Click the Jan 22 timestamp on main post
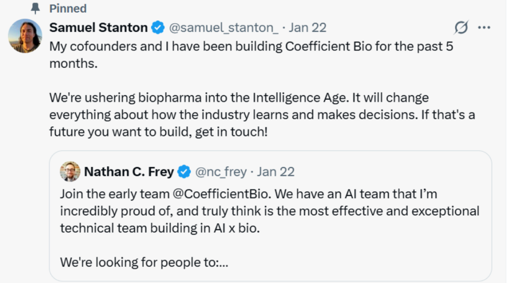The image size is (511, 283). click(307, 28)
